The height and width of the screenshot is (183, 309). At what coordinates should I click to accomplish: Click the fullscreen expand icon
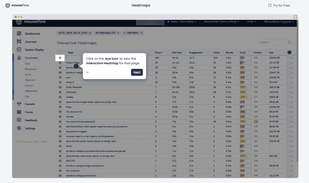[295, 17]
